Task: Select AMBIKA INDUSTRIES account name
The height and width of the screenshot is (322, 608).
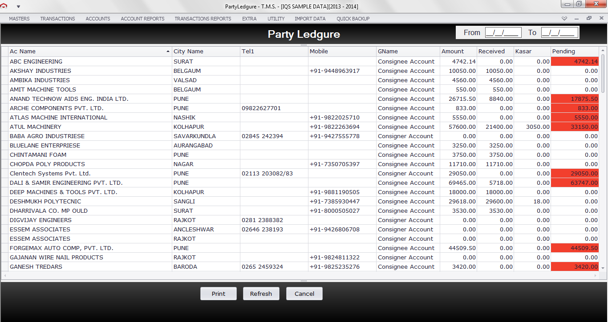Action: click(x=40, y=80)
